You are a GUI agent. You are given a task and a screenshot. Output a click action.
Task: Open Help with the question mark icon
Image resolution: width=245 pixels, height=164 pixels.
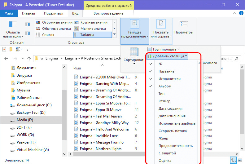tap(241, 13)
